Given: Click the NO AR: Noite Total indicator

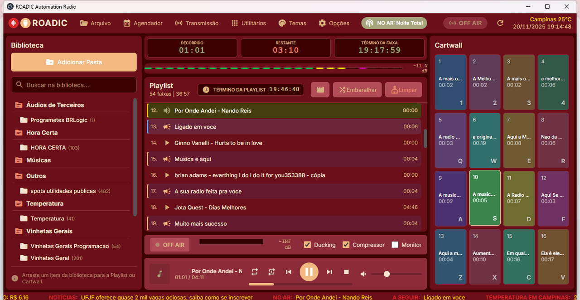Looking at the screenshot, I should tap(394, 23).
